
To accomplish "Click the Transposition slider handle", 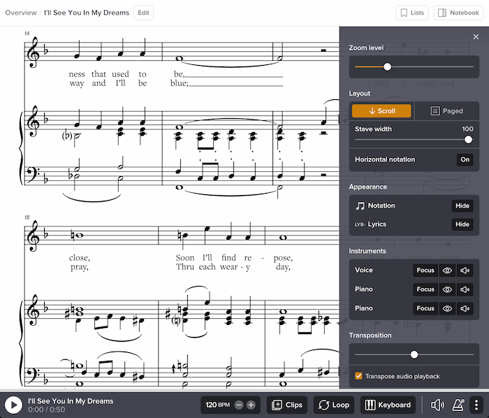I will 414,354.
